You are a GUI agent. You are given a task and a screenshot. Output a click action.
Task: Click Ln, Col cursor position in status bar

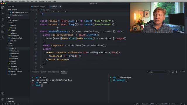click(x=137, y=104)
